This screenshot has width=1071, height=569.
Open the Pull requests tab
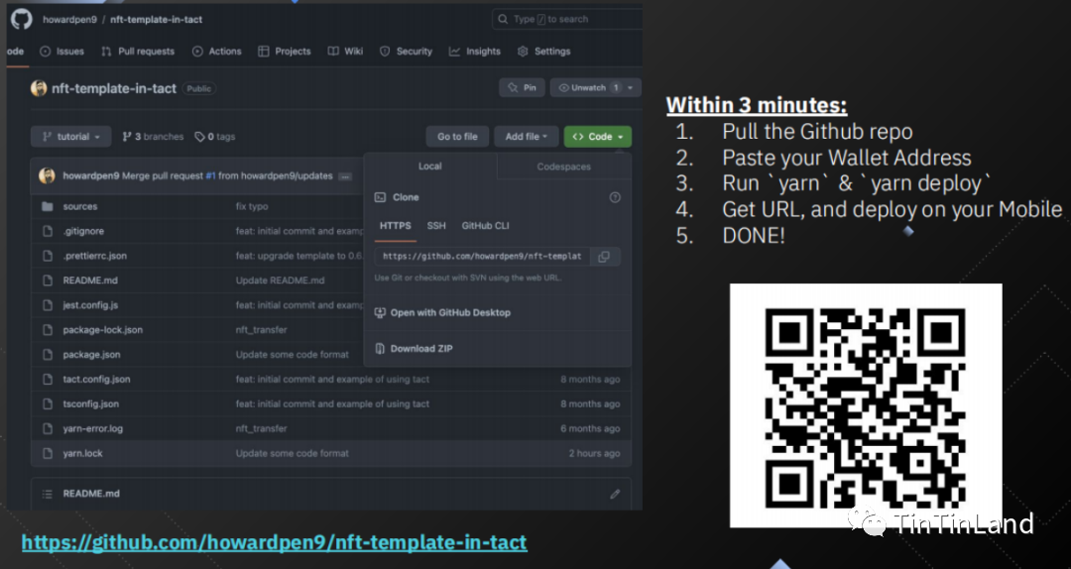pyautogui.click(x=138, y=52)
